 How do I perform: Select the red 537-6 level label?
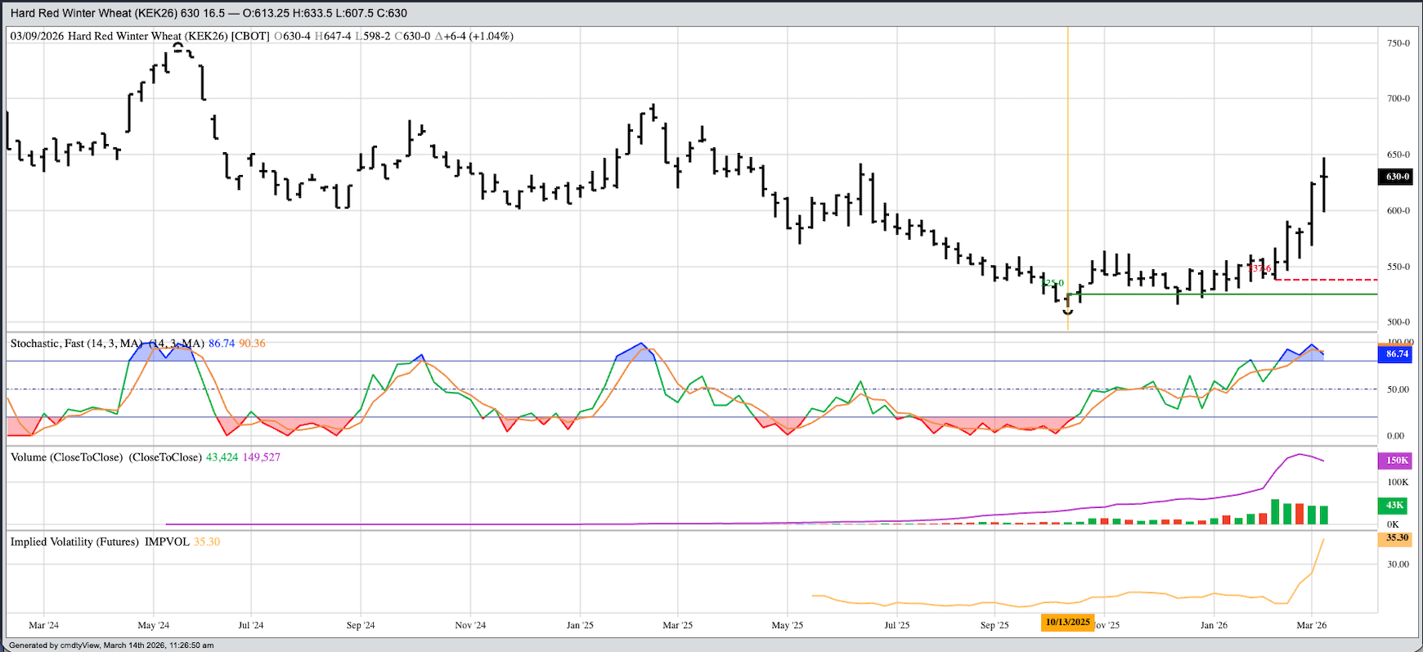pos(1260,268)
